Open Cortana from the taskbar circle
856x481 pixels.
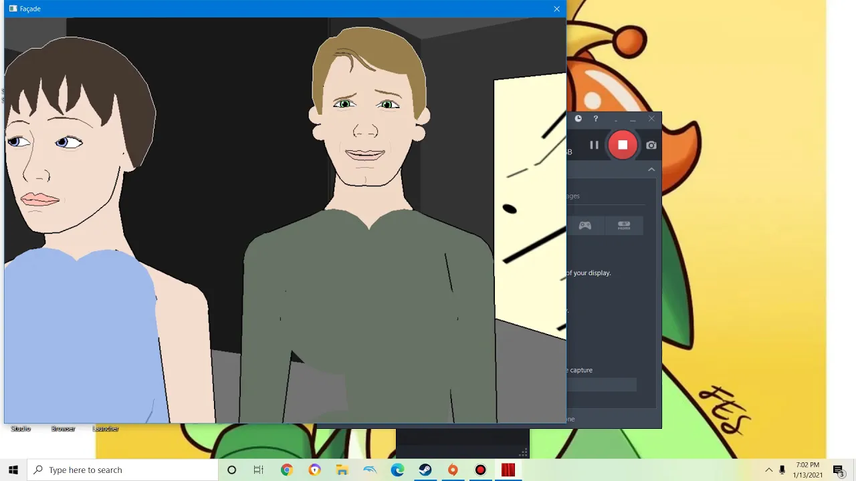[x=232, y=470]
